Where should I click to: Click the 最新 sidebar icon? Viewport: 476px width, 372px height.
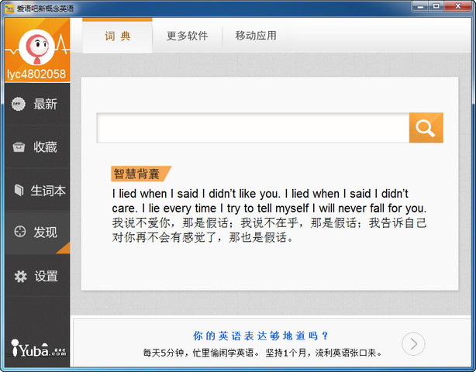point(19,104)
